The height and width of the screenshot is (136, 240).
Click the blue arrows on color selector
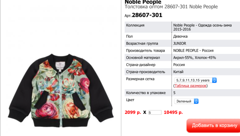[x=196, y=101]
